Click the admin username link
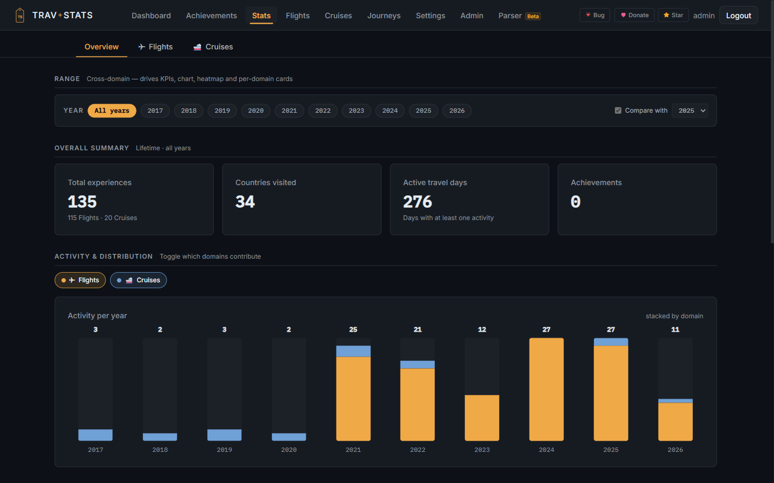The width and height of the screenshot is (774, 483). click(x=704, y=16)
